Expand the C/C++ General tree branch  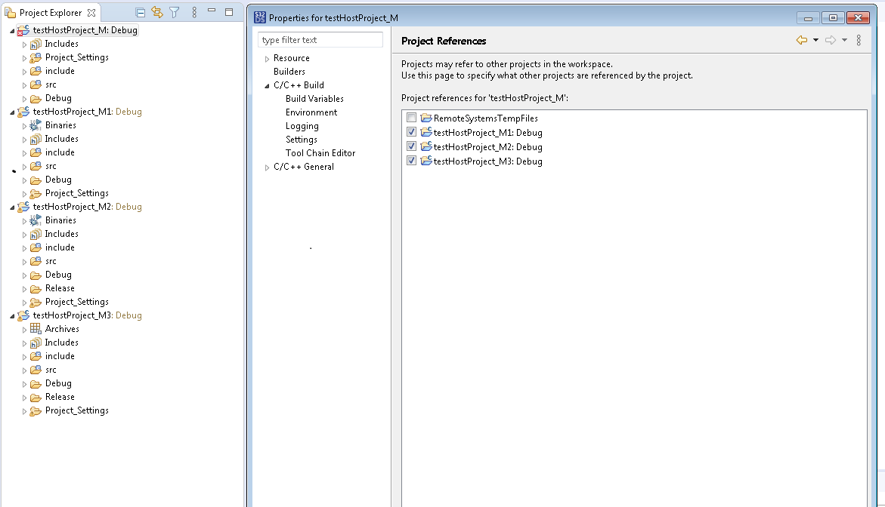266,167
